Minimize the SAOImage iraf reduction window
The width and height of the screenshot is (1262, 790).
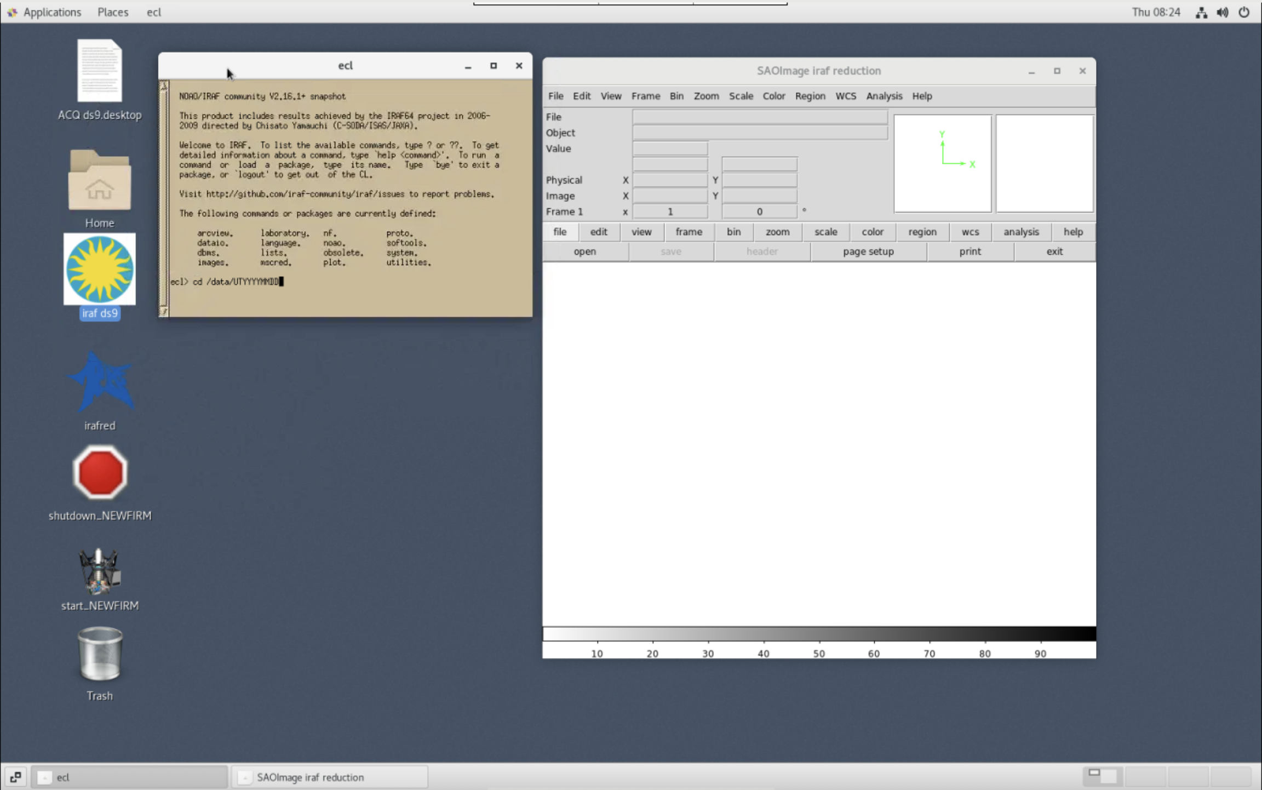tap(1031, 71)
